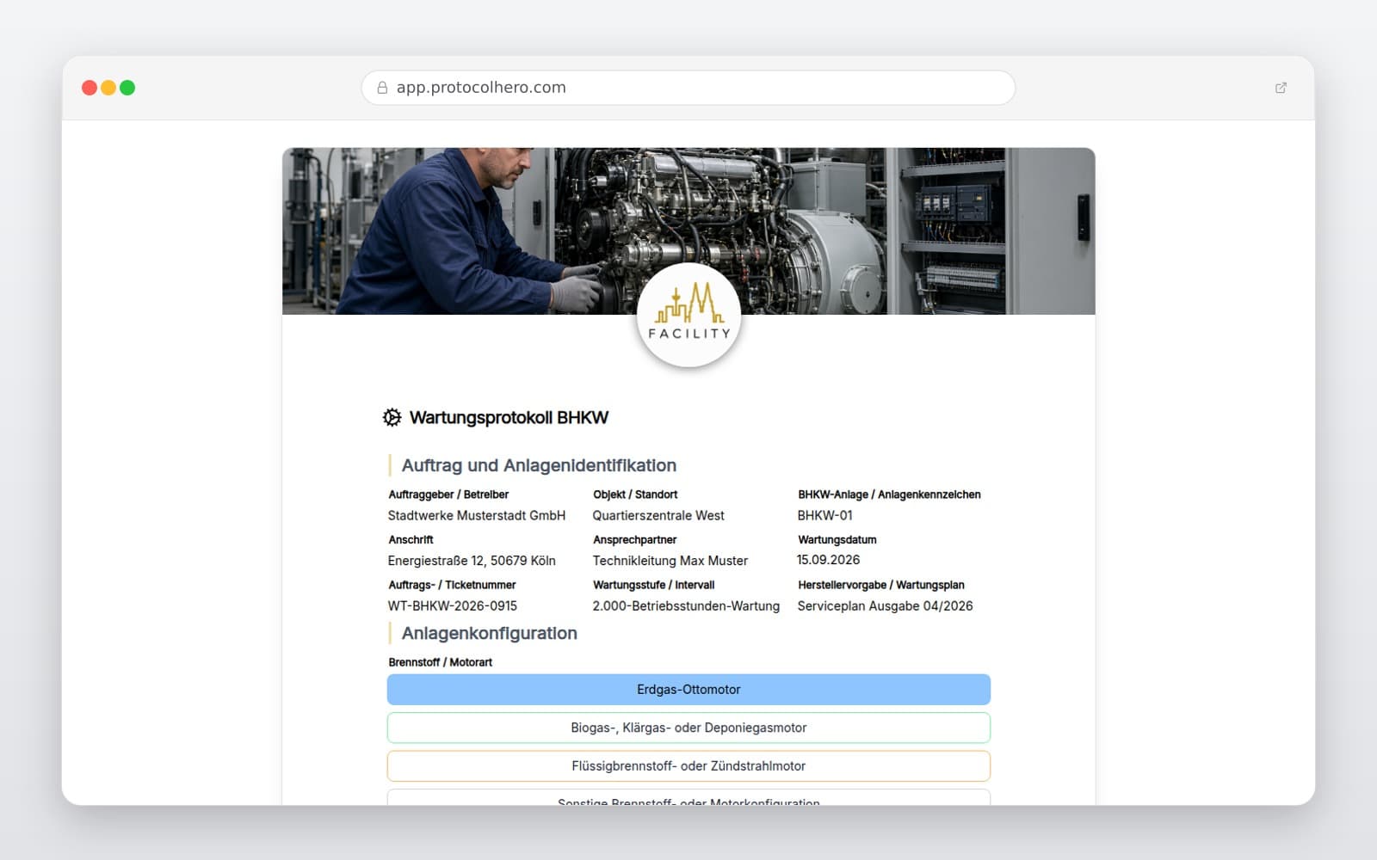The width and height of the screenshot is (1377, 860).
Task: Click the gear icon beside Wartungsprotokoll BHKW
Action: tap(392, 417)
